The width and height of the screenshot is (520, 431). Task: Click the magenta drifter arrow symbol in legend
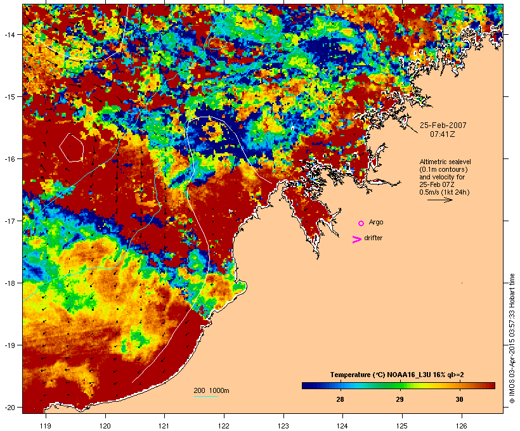[x=356, y=240]
